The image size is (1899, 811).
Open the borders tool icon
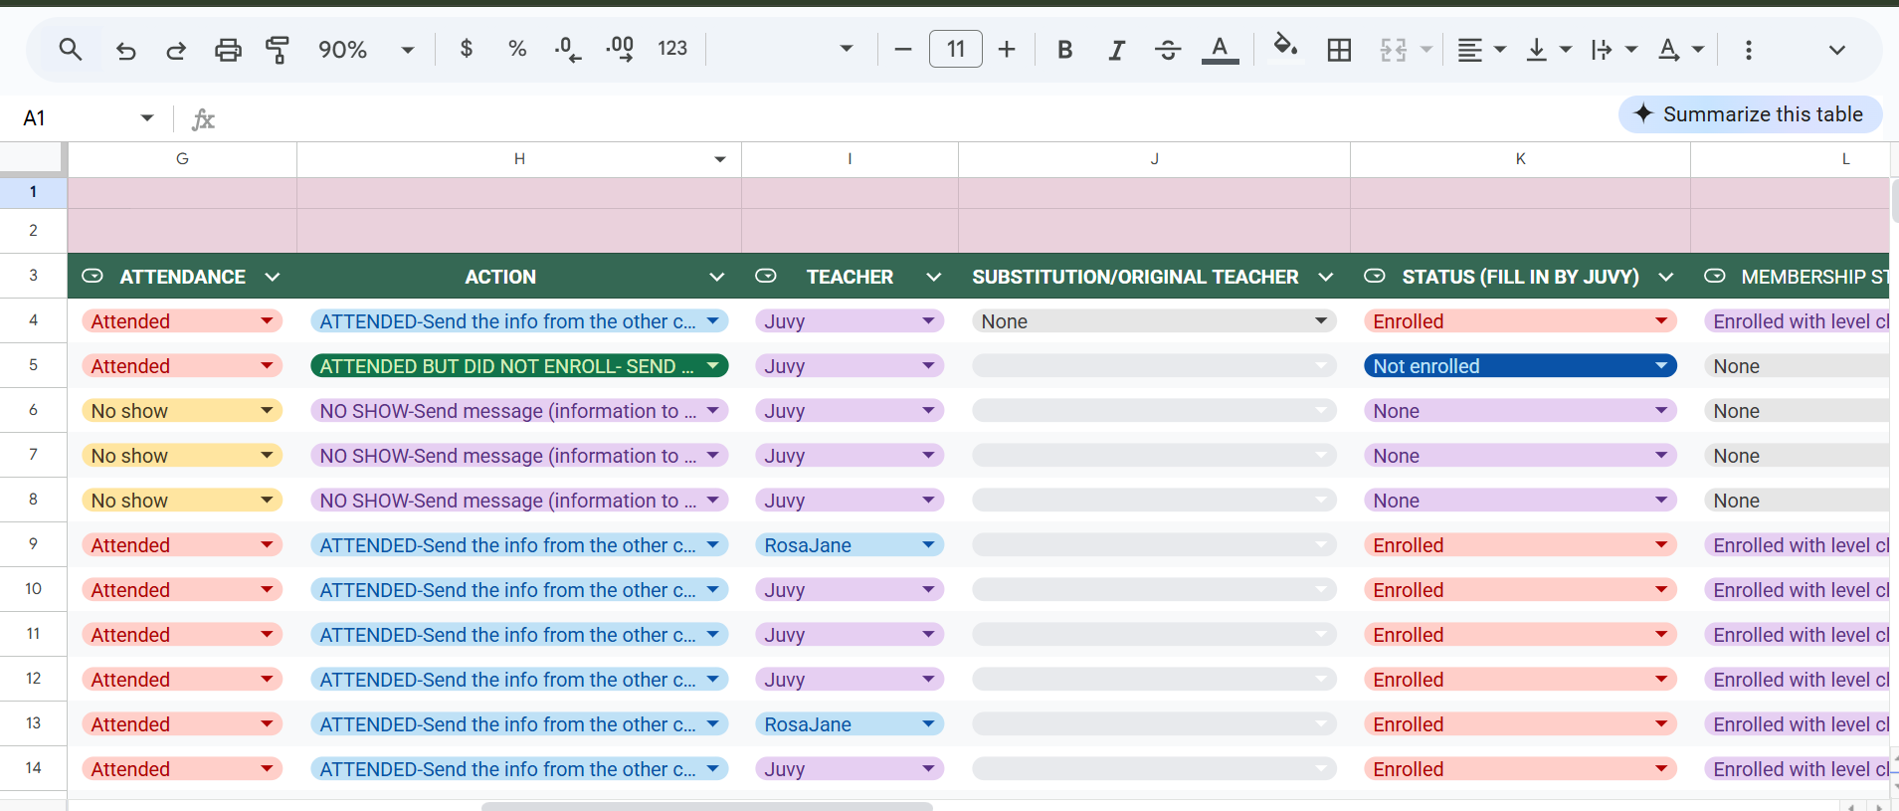click(1339, 50)
